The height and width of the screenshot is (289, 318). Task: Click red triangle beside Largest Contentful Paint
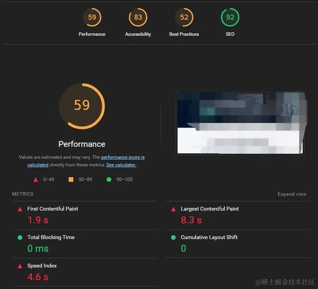click(x=173, y=209)
